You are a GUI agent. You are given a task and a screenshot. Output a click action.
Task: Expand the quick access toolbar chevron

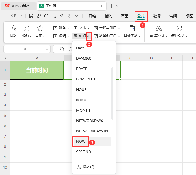pos(76,16)
